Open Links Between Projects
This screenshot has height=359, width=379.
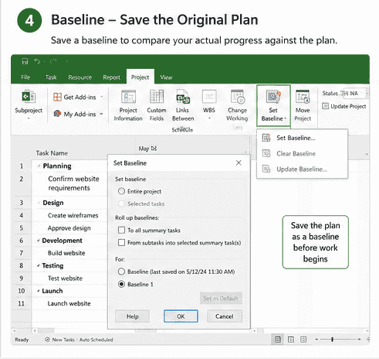click(x=183, y=105)
